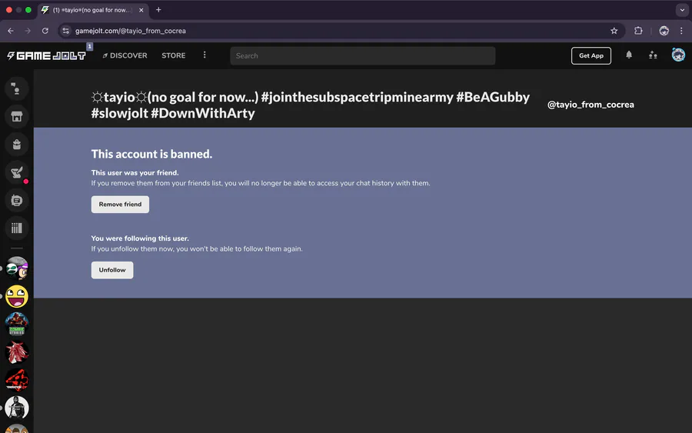The width and height of the screenshot is (692, 433).
Task: Select the @tayio_from_cocrea username text
Action: coord(591,105)
